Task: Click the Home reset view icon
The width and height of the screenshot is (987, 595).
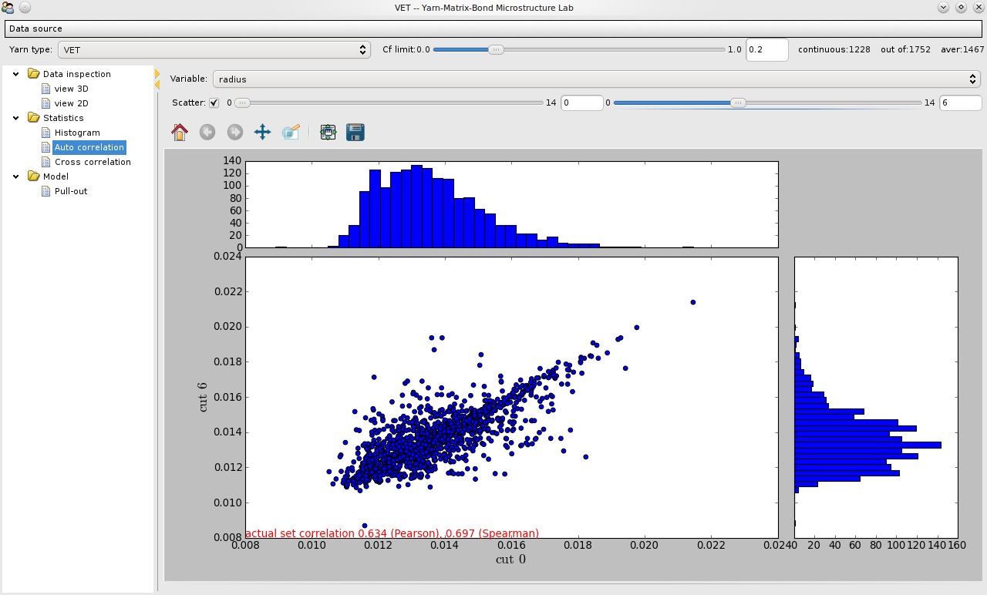Action: pos(180,133)
